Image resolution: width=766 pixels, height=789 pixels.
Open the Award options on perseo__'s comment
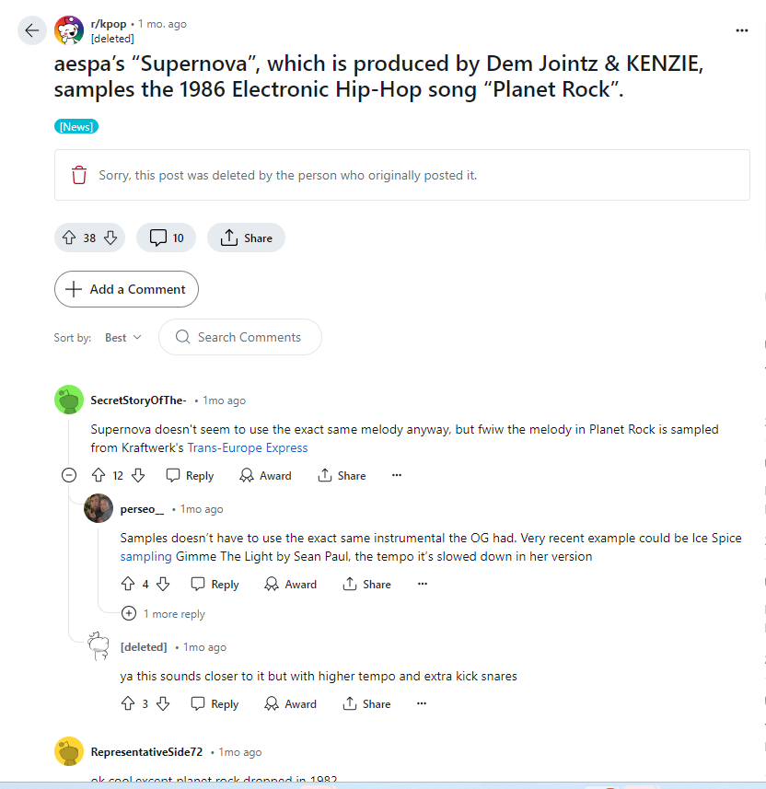[290, 584]
